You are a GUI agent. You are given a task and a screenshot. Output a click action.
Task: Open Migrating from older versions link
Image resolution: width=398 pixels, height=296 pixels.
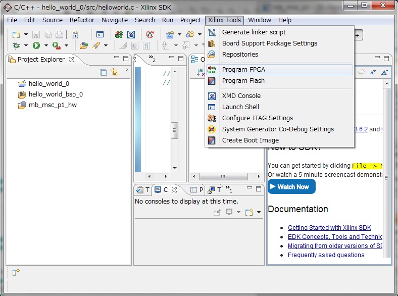pyautogui.click(x=335, y=246)
